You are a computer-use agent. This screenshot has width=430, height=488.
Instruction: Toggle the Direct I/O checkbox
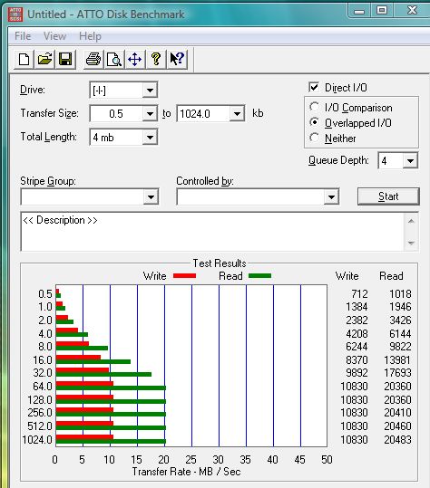click(x=314, y=88)
